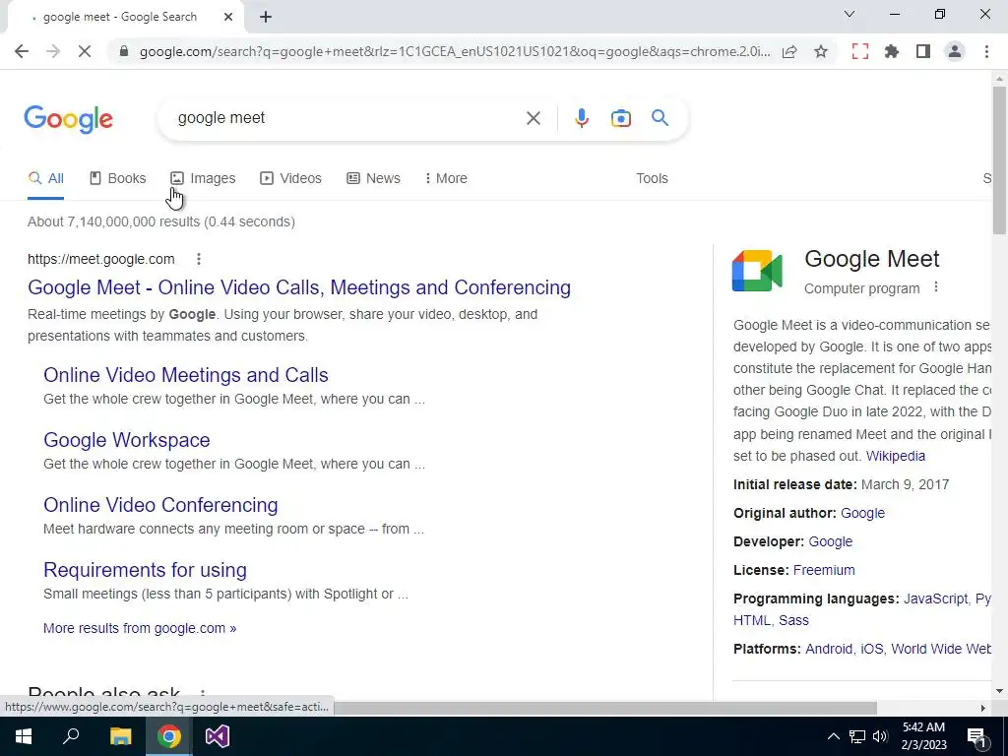Open Online Video Meetings and Calls link
1008x756 pixels.
click(186, 375)
